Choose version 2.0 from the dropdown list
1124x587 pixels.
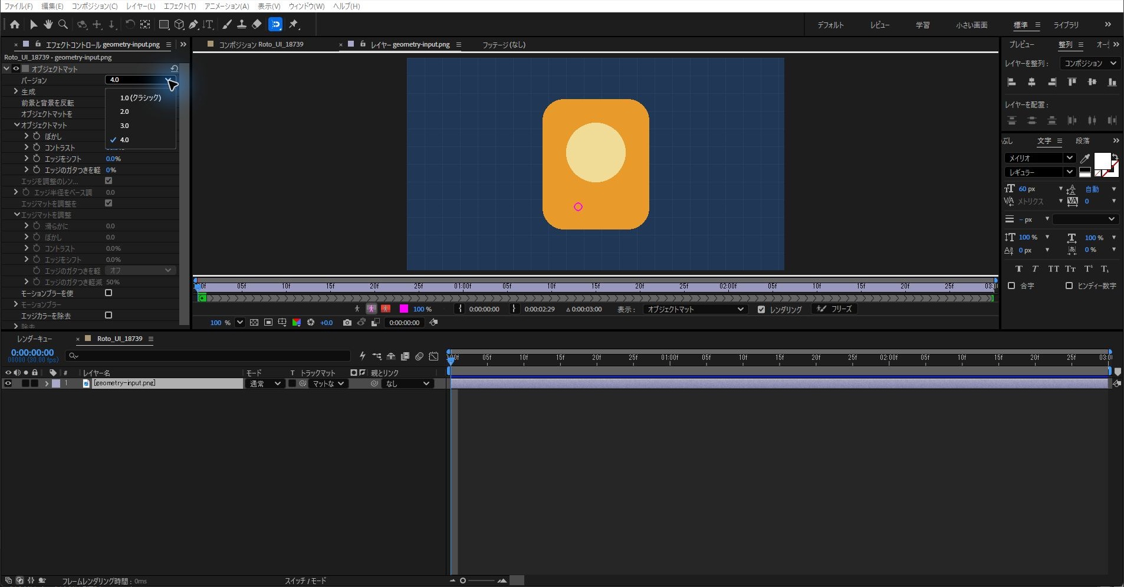tap(124, 112)
